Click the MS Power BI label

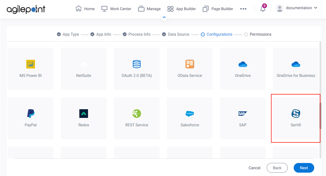pos(31,76)
